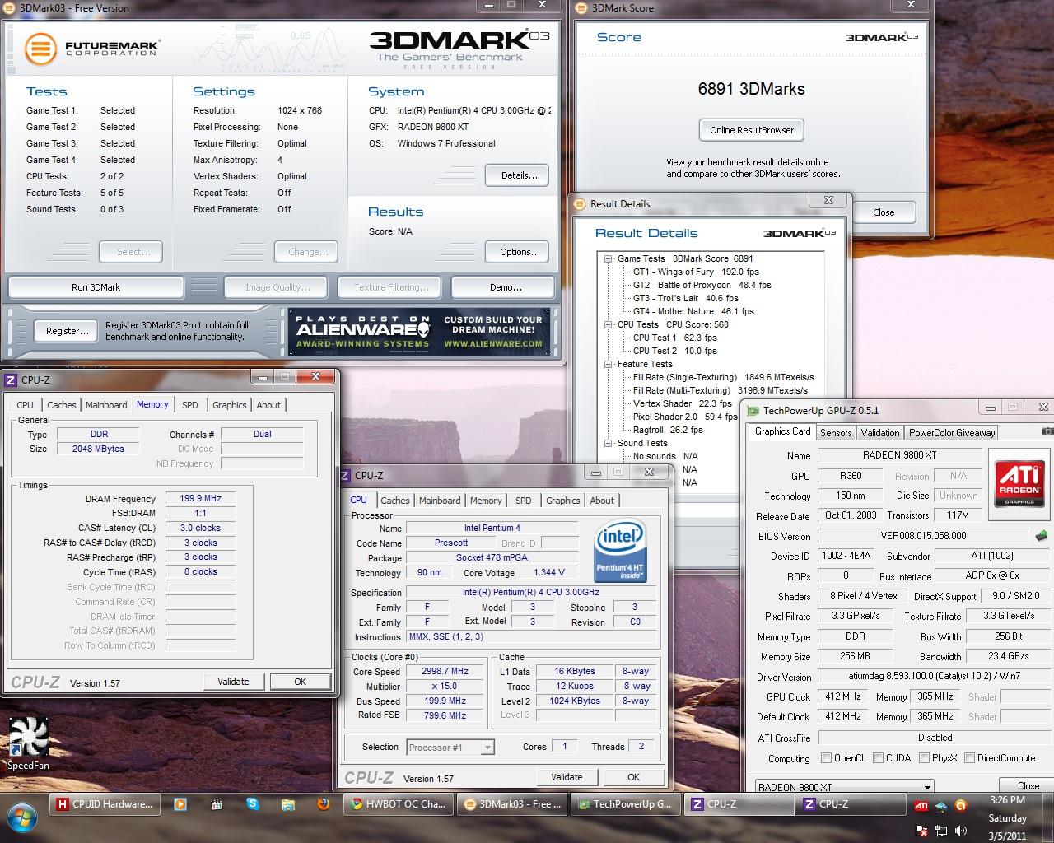The image size is (1054, 843).
Task: Click the GPU-Z BIOS save chip icon
Action: coord(1042,536)
